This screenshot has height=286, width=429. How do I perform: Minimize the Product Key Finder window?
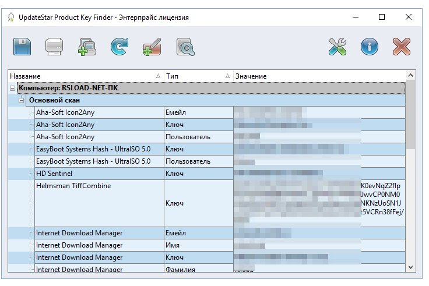click(356, 17)
